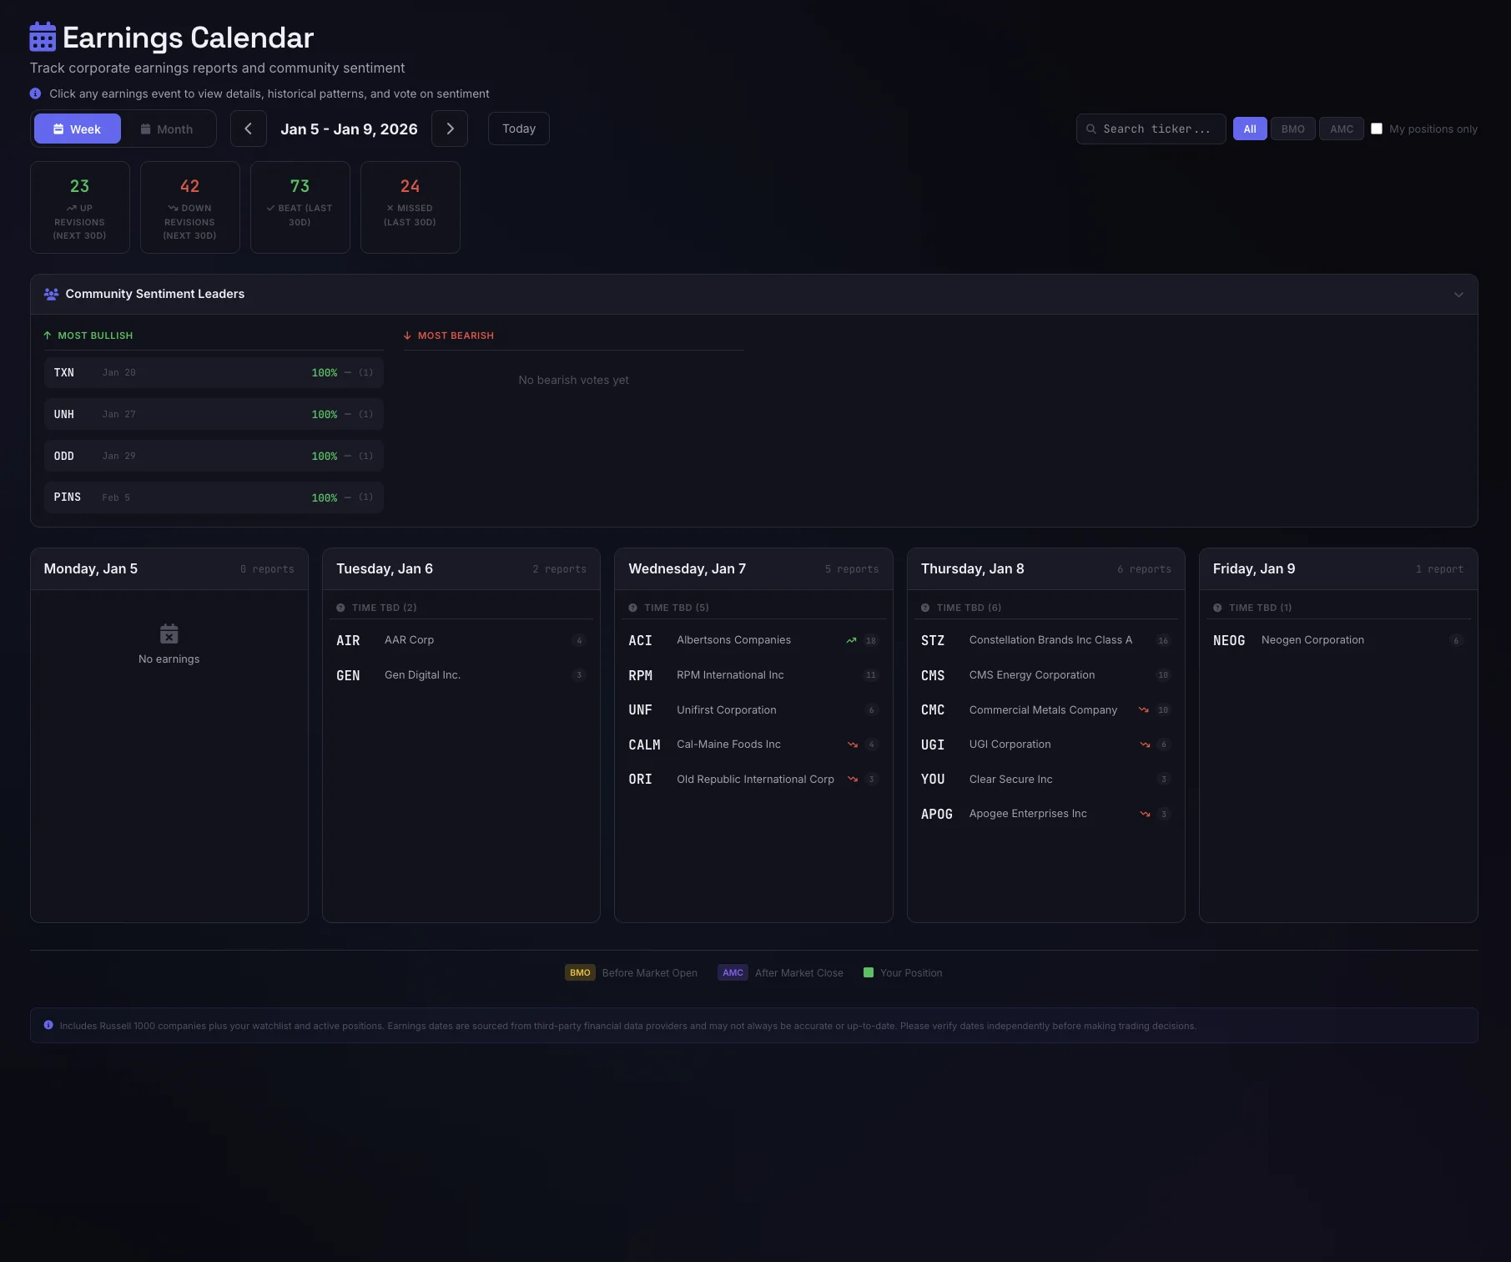Viewport: 1511px width, 1262px height.
Task: Collapse the Community Sentiment Leaders panel
Action: coord(1458,295)
